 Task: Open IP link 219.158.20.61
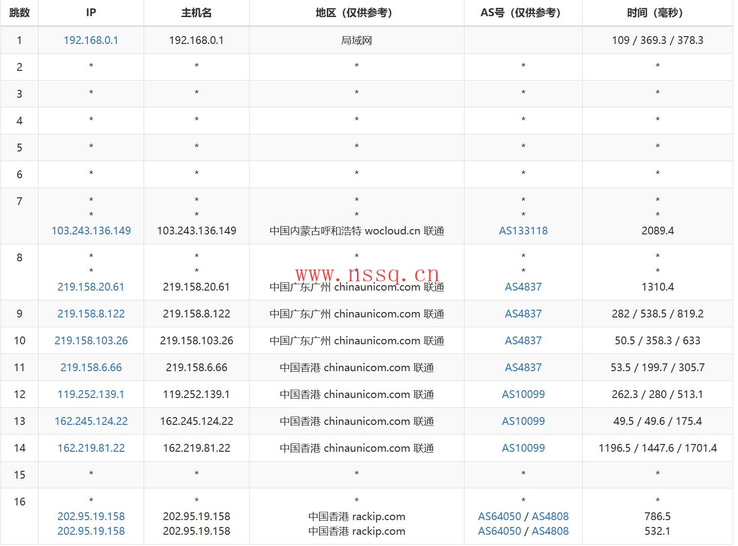pyautogui.click(x=91, y=287)
